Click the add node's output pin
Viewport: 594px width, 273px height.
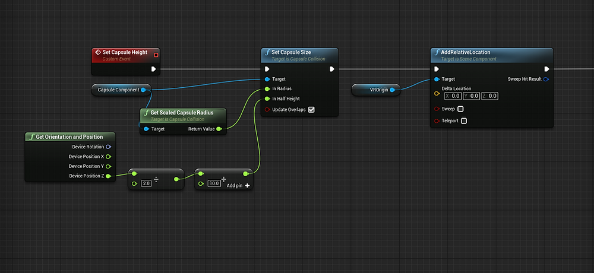[245, 174]
